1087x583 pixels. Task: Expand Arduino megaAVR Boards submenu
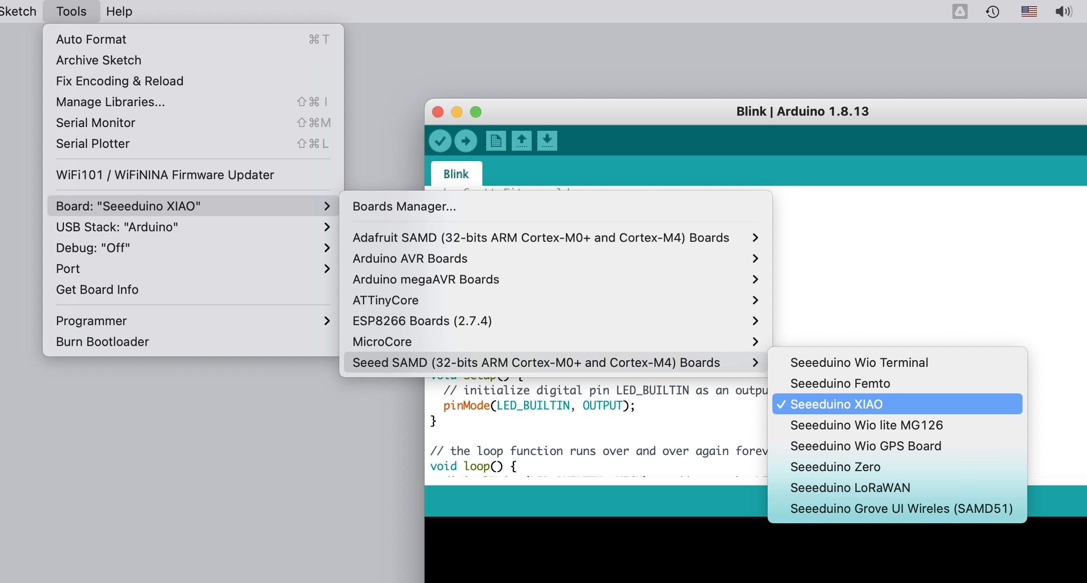[x=555, y=279]
